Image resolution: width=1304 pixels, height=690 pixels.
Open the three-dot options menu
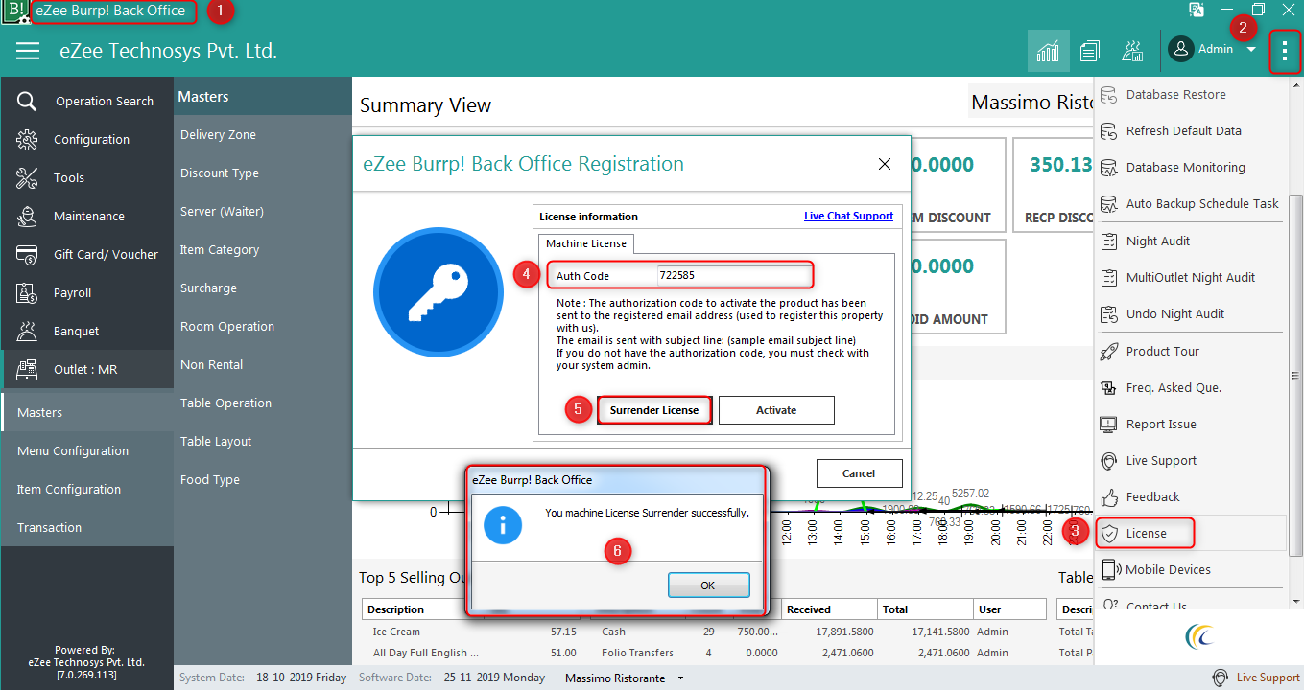[1285, 51]
